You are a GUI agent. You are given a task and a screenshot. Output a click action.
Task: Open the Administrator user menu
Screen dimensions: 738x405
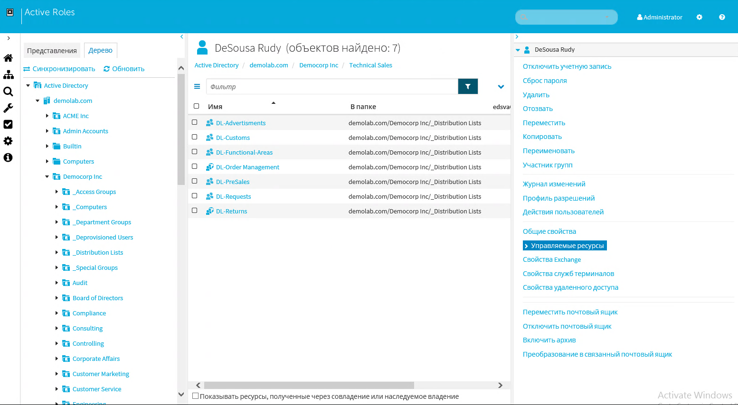[x=660, y=17]
